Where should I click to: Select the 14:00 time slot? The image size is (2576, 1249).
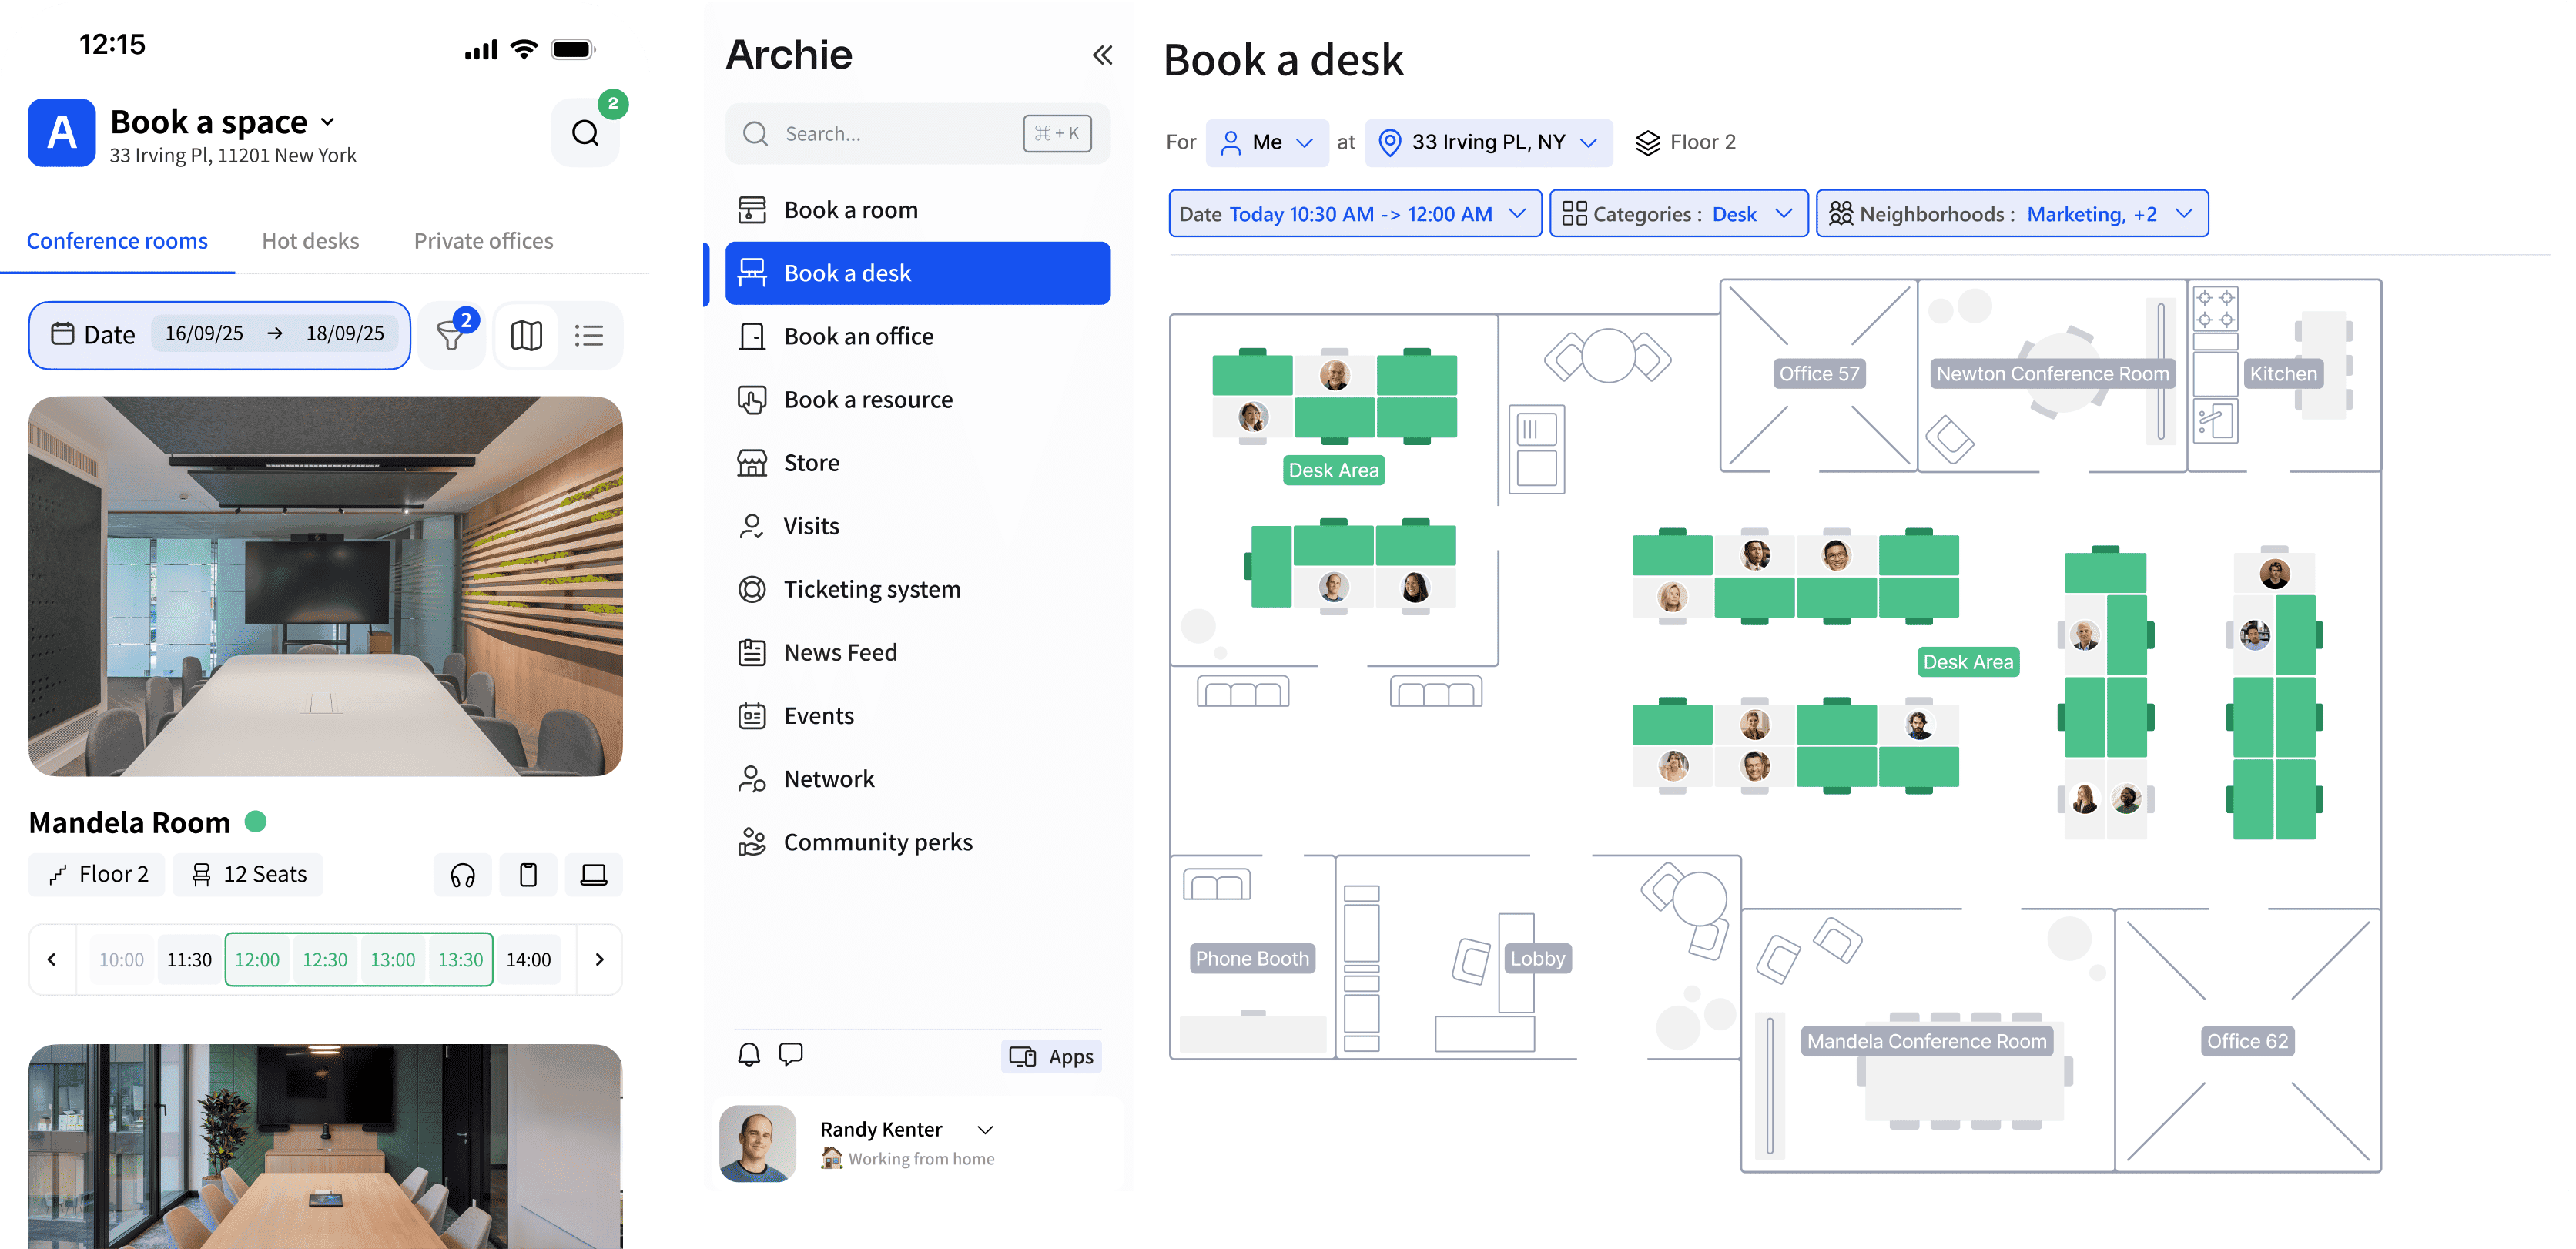pos(529,959)
